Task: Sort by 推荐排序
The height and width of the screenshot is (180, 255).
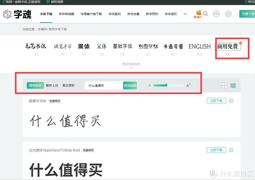Action: (x=35, y=85)
